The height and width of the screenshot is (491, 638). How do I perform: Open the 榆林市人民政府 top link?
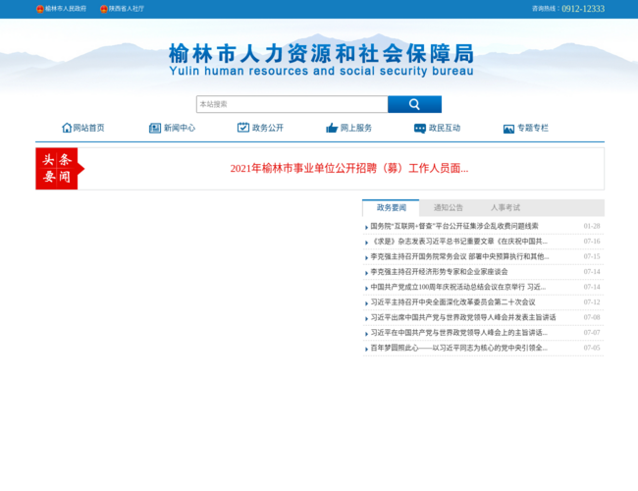(66, 9)
